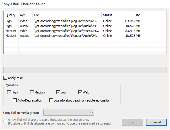Sort by the Size column header
Viewport: 170px width, 130px height.
[x=130, y=15]
